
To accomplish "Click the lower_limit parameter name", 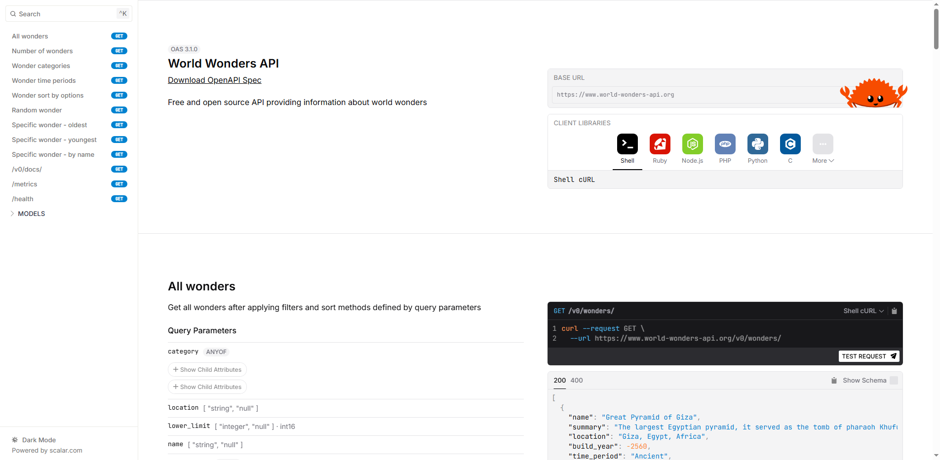I will pyautogui.click(x=189, y=426).
